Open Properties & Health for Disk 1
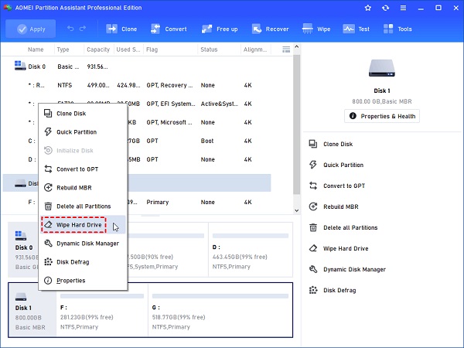This screenshot has height=348, width=464. (x=381, y=117)
